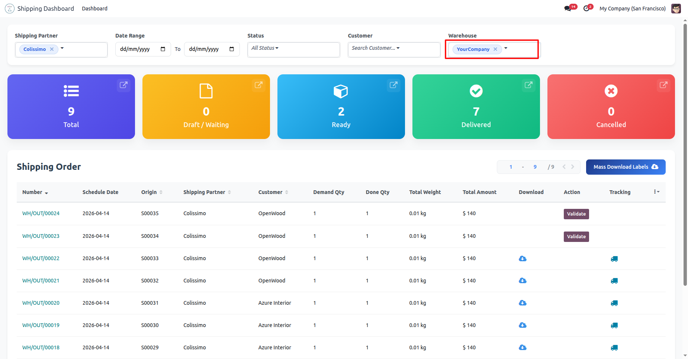Expand the Warehouse dropdown arrow

(x=506, y=48)
